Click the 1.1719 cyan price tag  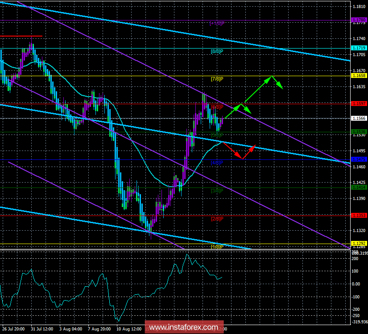pos(359,48)
